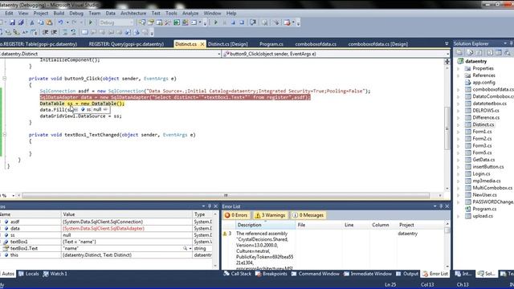Click the Toggle Bookmark icon

tap(84, 32)
